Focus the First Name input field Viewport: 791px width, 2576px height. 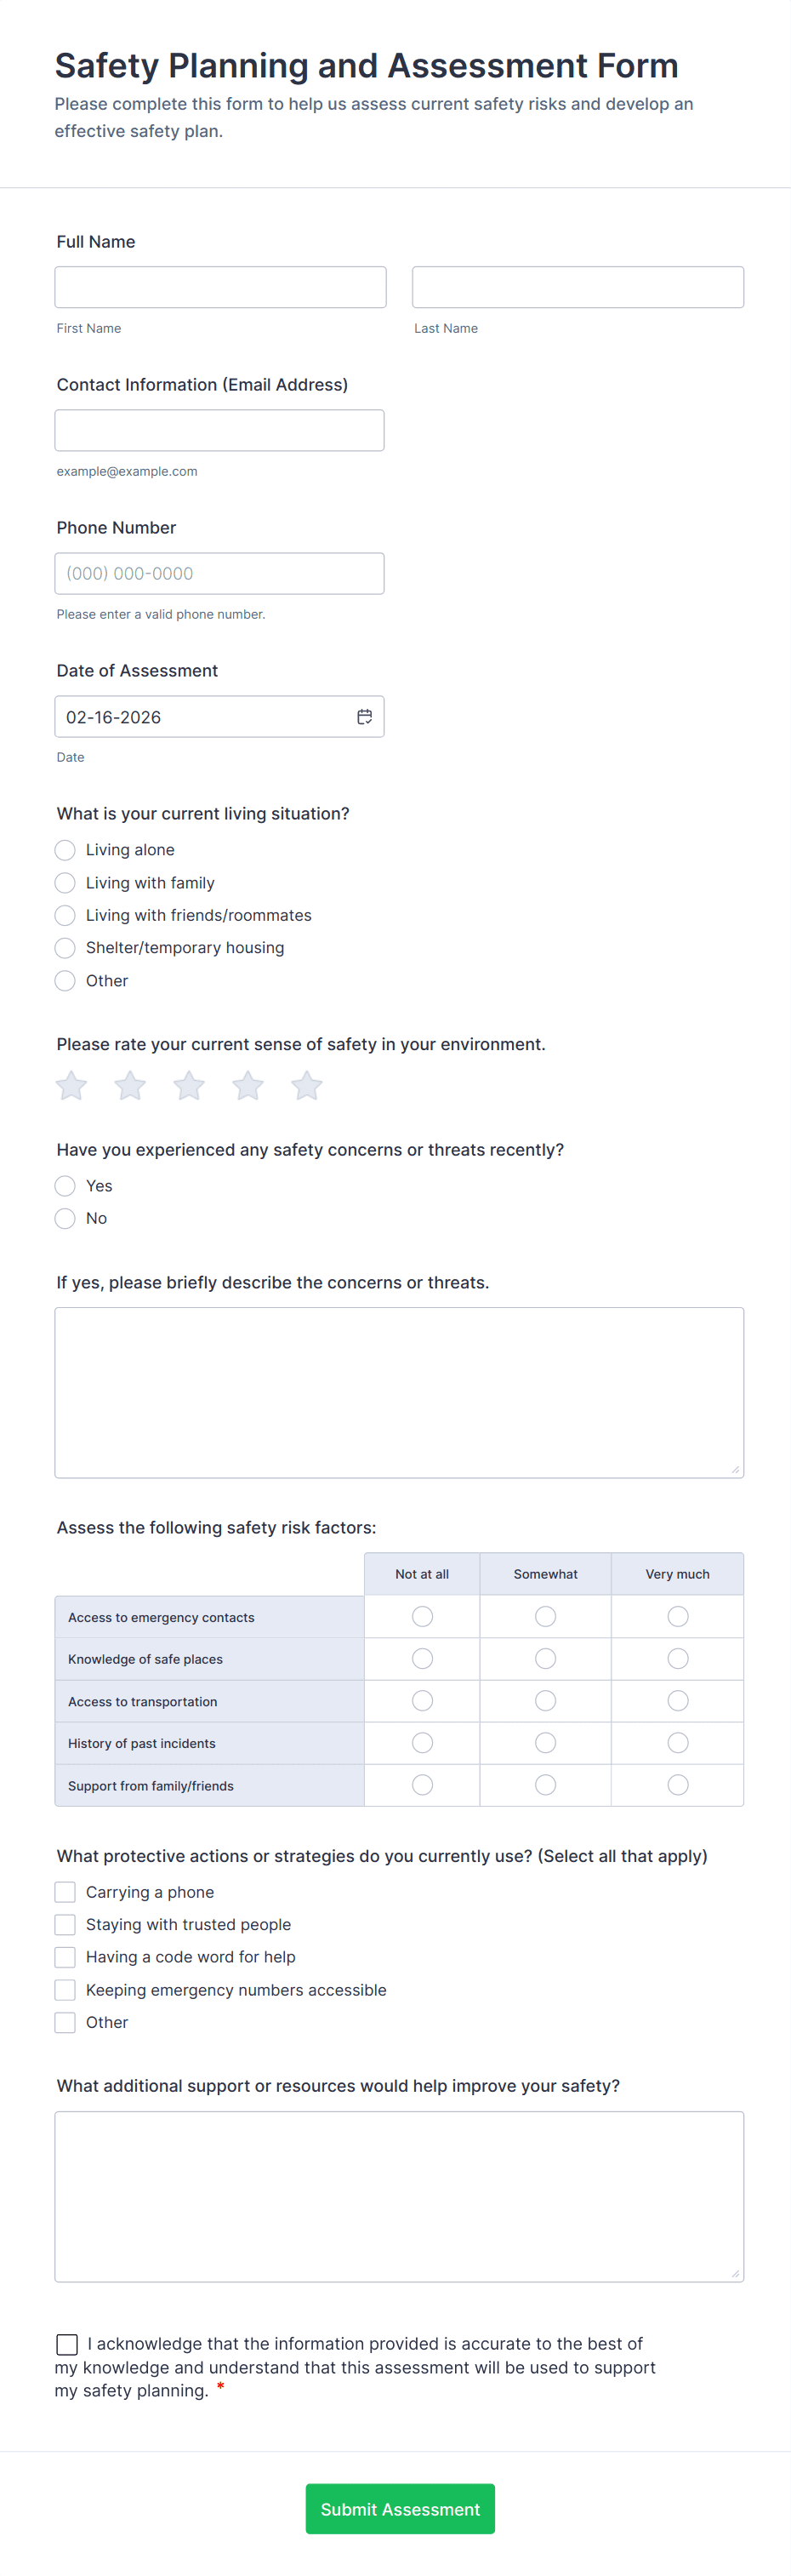(x=220, y=287)
